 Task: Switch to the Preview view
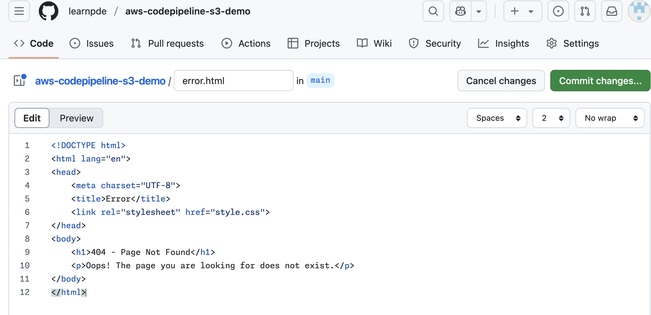click(76, 118)
